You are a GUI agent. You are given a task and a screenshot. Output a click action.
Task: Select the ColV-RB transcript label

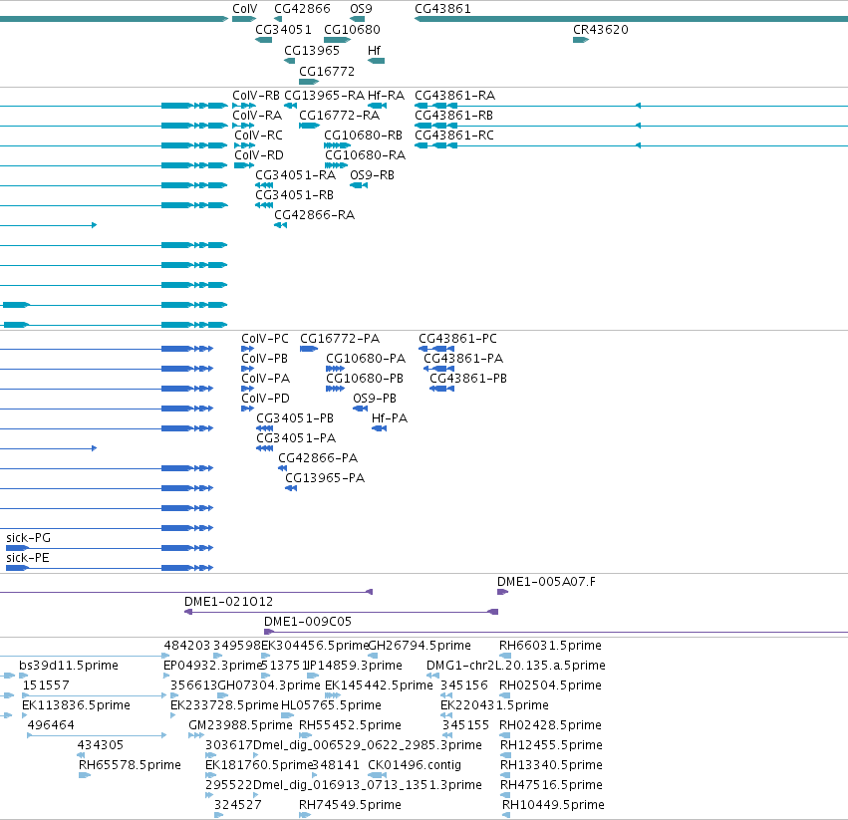click(256, 96)
